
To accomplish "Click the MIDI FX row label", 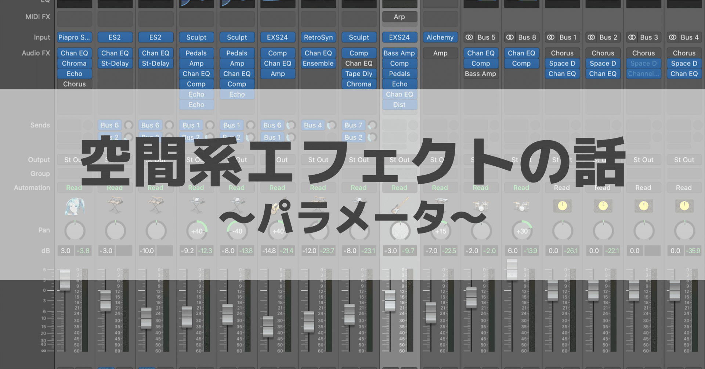I will 37,17.
